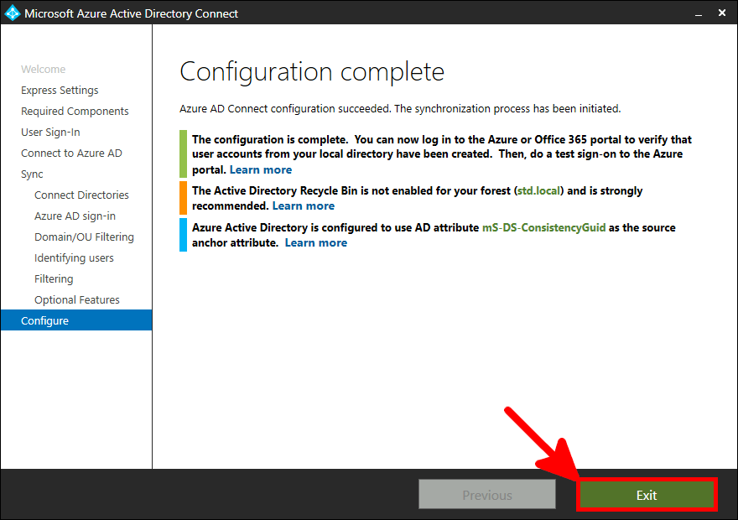The width and height of the screenshot is (738, 520).
Task: Select the highlighted Configure step
Action: [45, 320]
